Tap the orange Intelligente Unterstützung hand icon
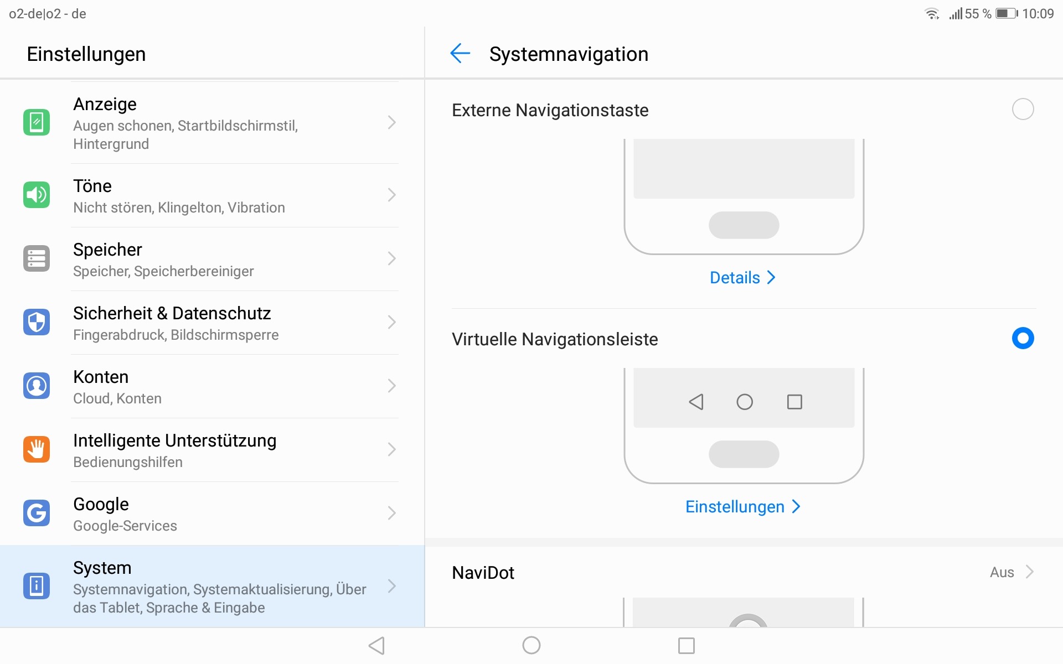Viewport: 1063px width, 664px height. [x=37, y=449]
